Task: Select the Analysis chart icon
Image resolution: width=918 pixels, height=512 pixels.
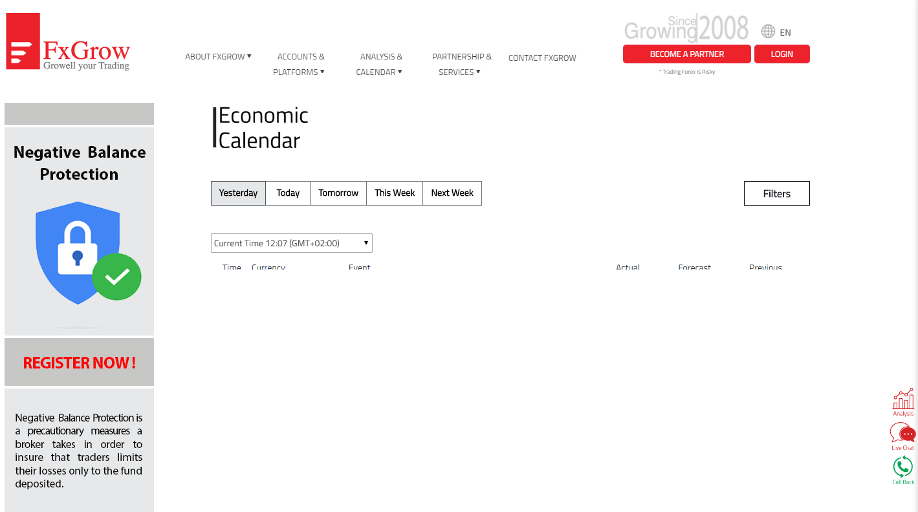Action: pyautogui.click(x=902, y=400)
